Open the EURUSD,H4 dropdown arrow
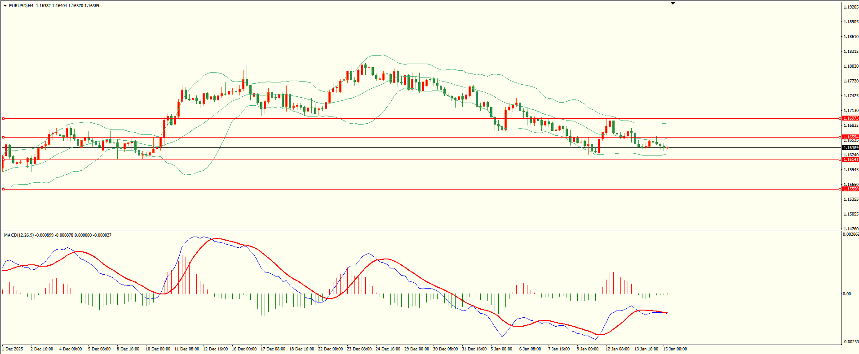859x354 pixels. 5,6
